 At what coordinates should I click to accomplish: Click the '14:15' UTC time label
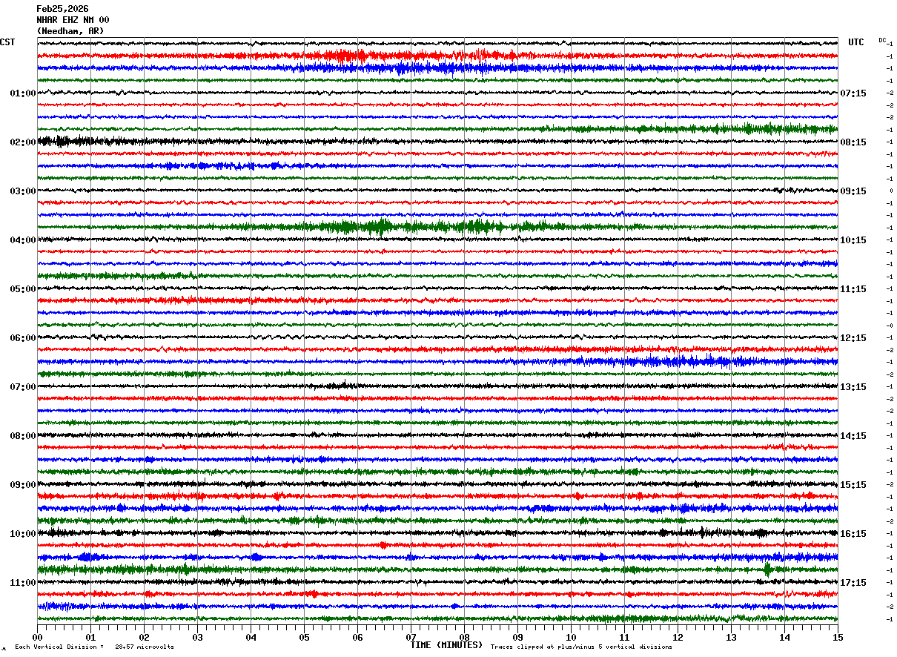pyautogui.click(x=853, y=436)
